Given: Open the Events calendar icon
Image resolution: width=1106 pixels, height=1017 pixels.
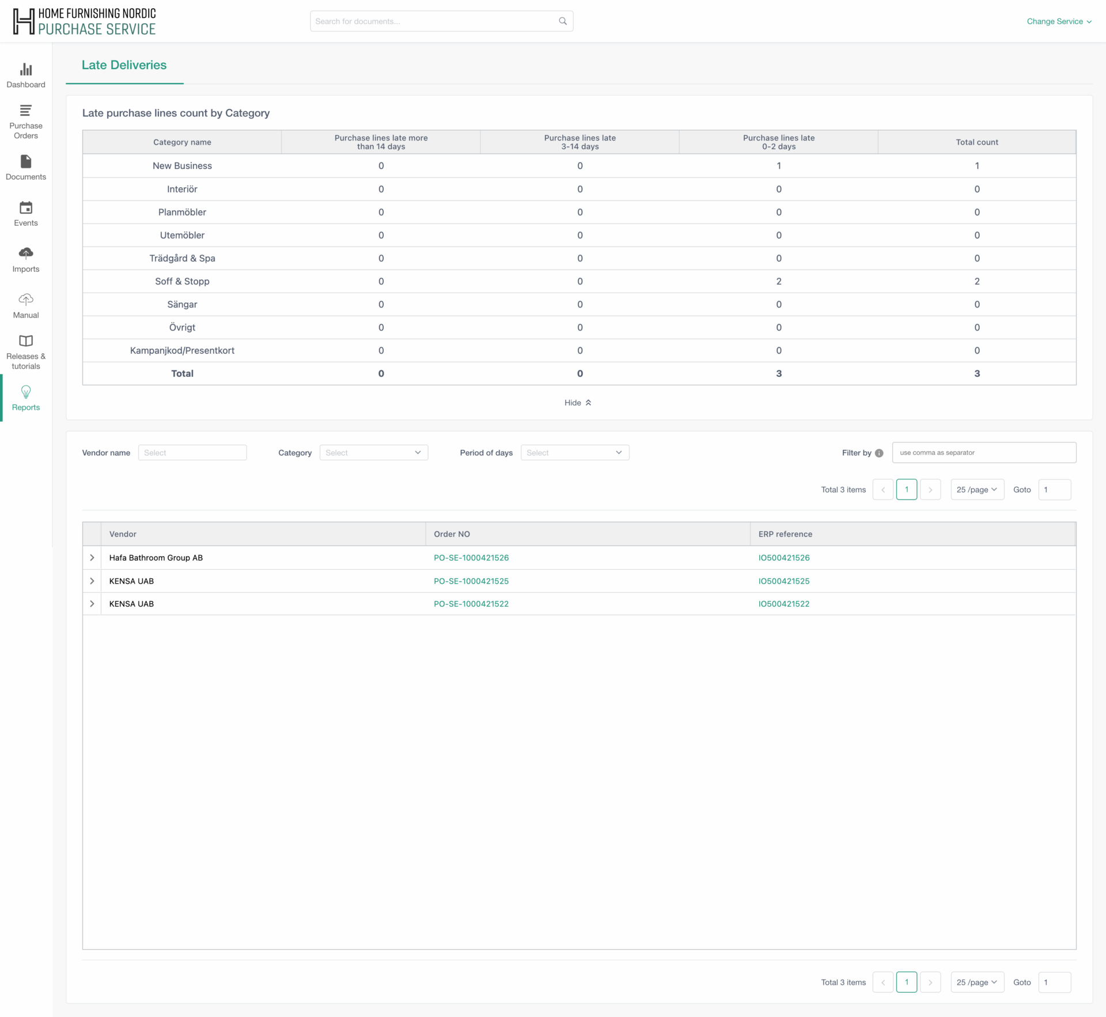Looking at the screenshot, I should click(x=26, y=207).
